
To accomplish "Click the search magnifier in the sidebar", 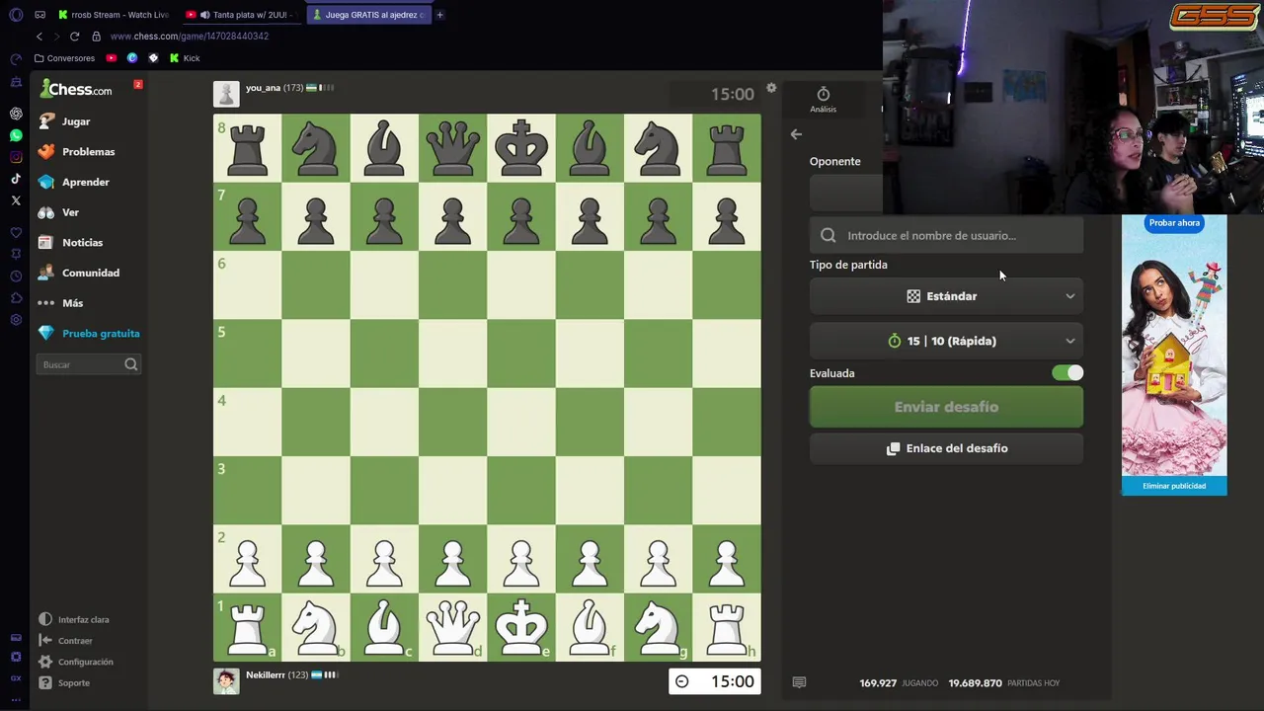I will [130, 364].
